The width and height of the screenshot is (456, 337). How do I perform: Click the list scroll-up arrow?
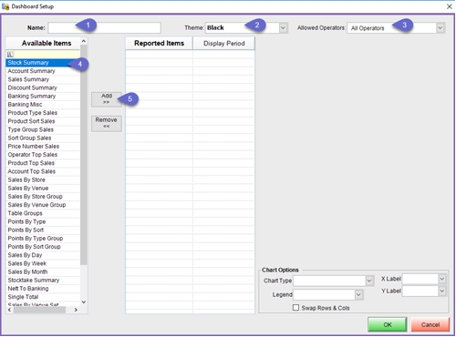pos(84,41)
